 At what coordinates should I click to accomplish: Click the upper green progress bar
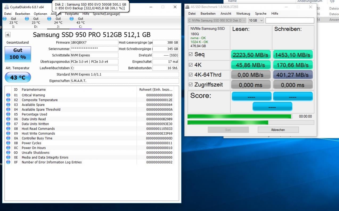240,116
